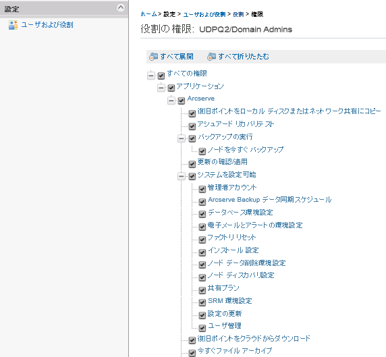Image resolution: width=386 pixels, height=357 pixels.
Task: Click the すべて展開 expand-all folder icon
Action: coord(154,57)
